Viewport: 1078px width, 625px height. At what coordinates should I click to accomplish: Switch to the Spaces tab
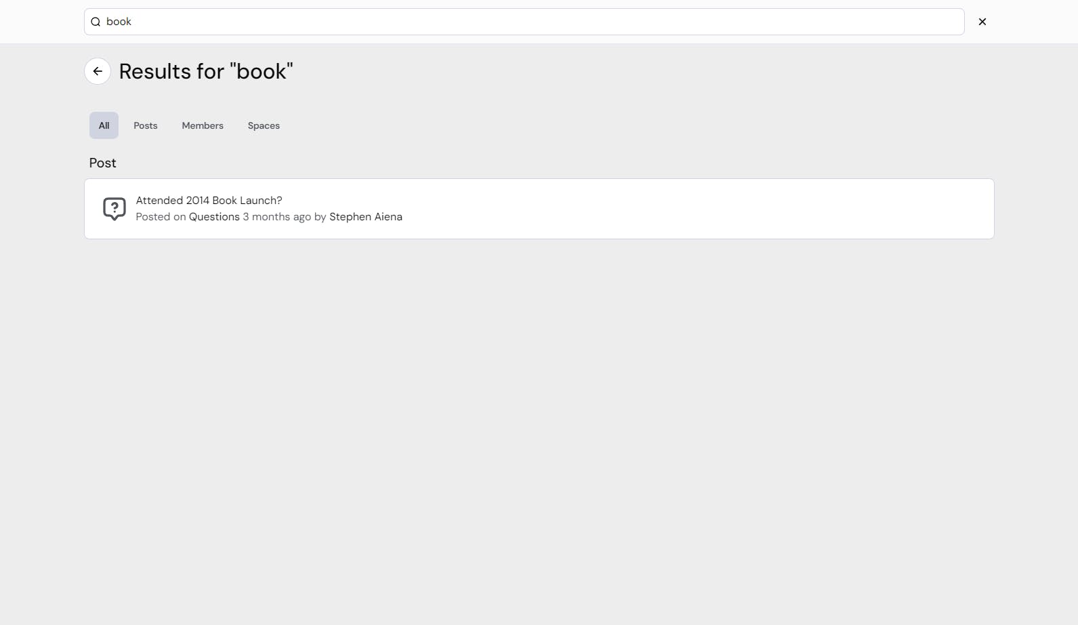point(264,125)
